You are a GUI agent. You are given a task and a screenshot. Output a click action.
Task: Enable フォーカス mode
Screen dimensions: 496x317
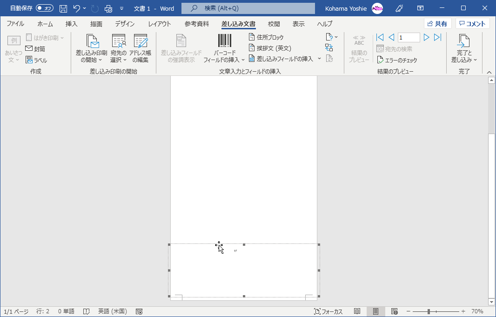click(x=328, y=311)
